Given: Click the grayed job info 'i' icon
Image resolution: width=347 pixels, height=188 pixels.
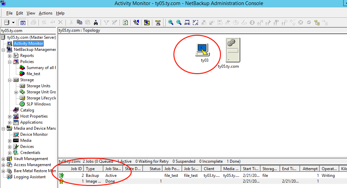Looking at the screenshot, I should (252, 22).
